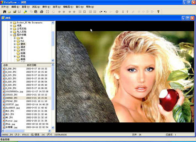This screenshot has width=196, height=142.
Task: Open the 文件(F) menu
Action: pos(6,7)
